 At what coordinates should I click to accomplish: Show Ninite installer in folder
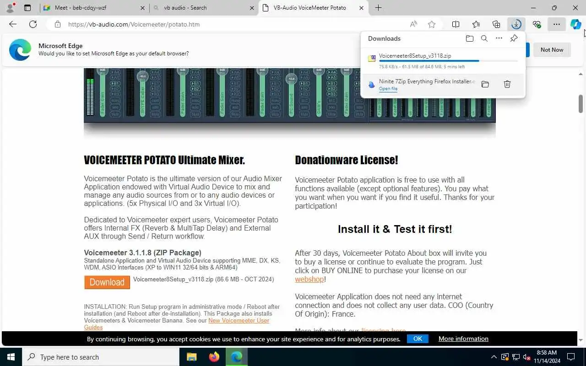tap(485, 84)
